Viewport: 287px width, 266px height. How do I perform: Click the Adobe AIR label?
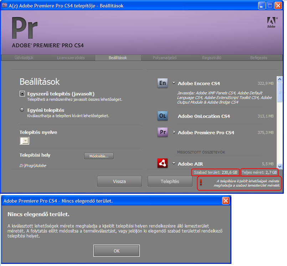(x=190, y=164)
